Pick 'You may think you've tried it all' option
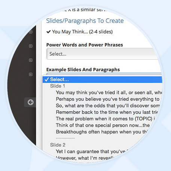This screenshot has width=171, height=171. click(x=109, y=92)
